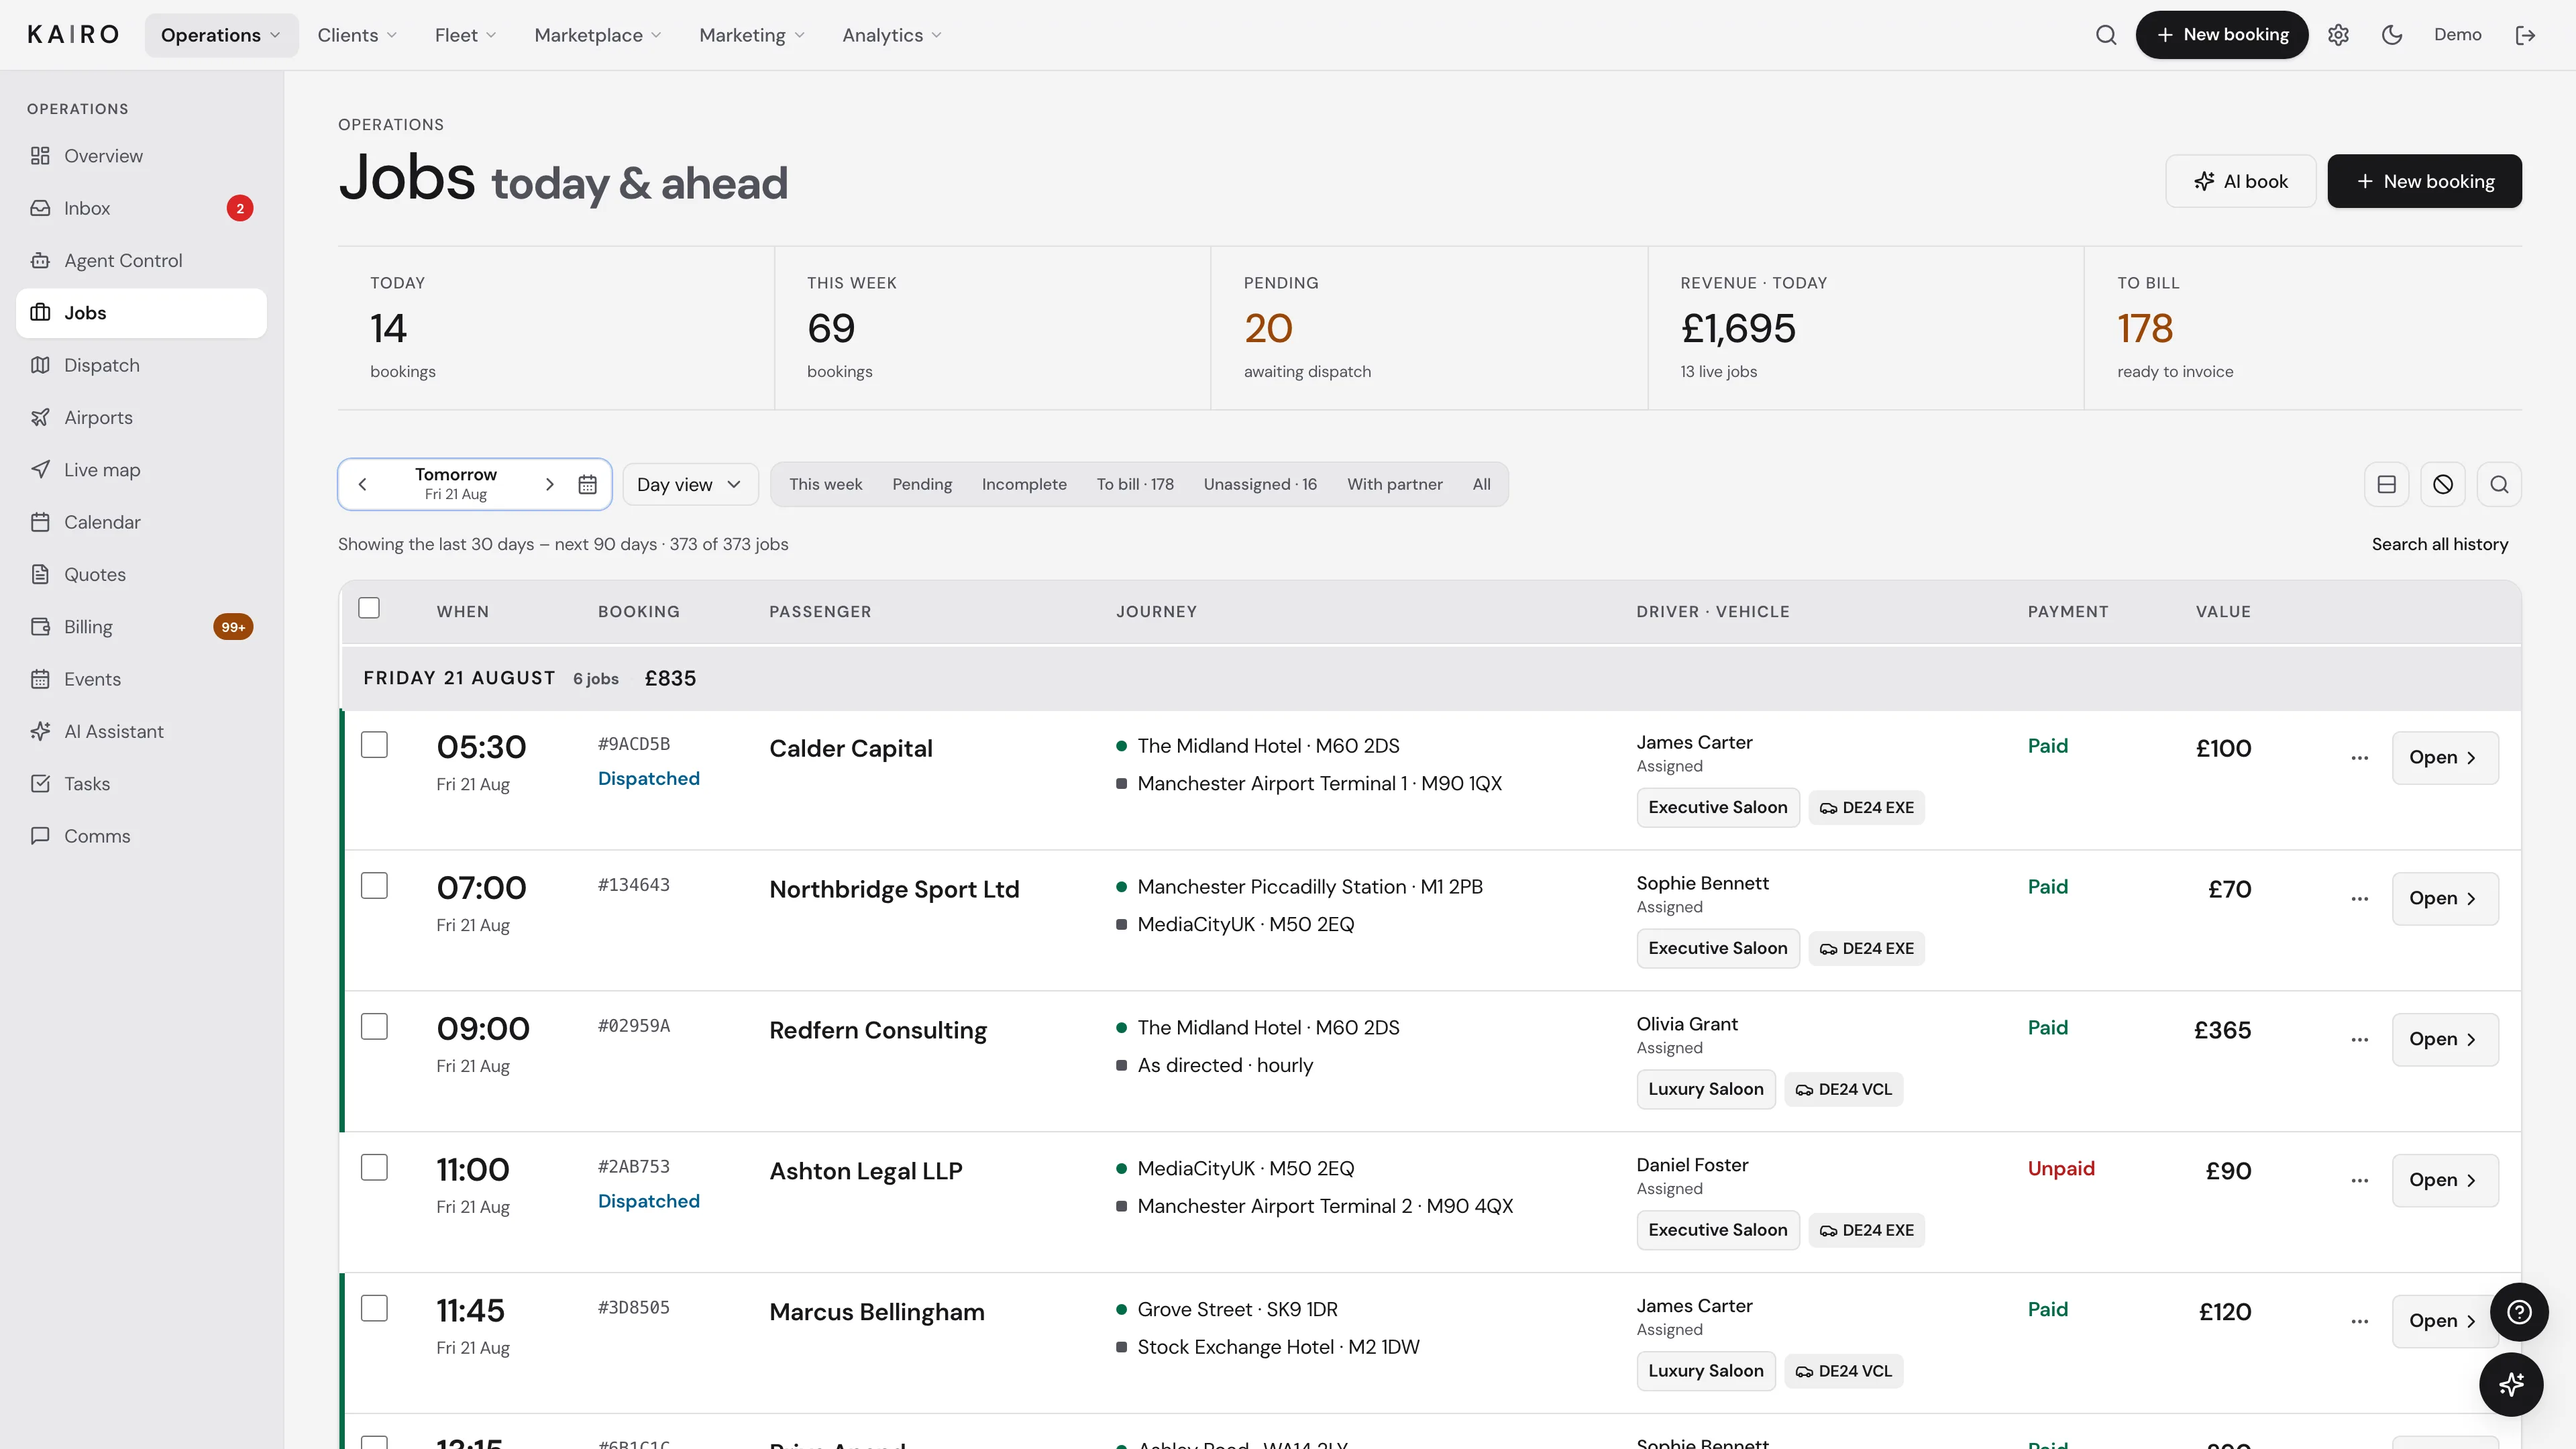This screenshot has height=1449, width=2576.
Task: Go to next day arrow
Action: (x=549, y=484)
